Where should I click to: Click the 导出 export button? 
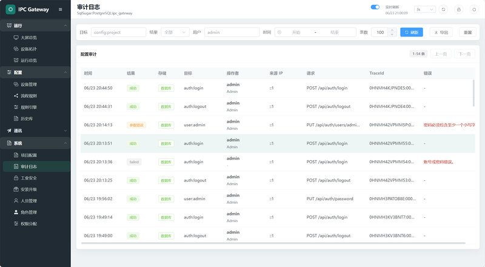tap(441, 32)
